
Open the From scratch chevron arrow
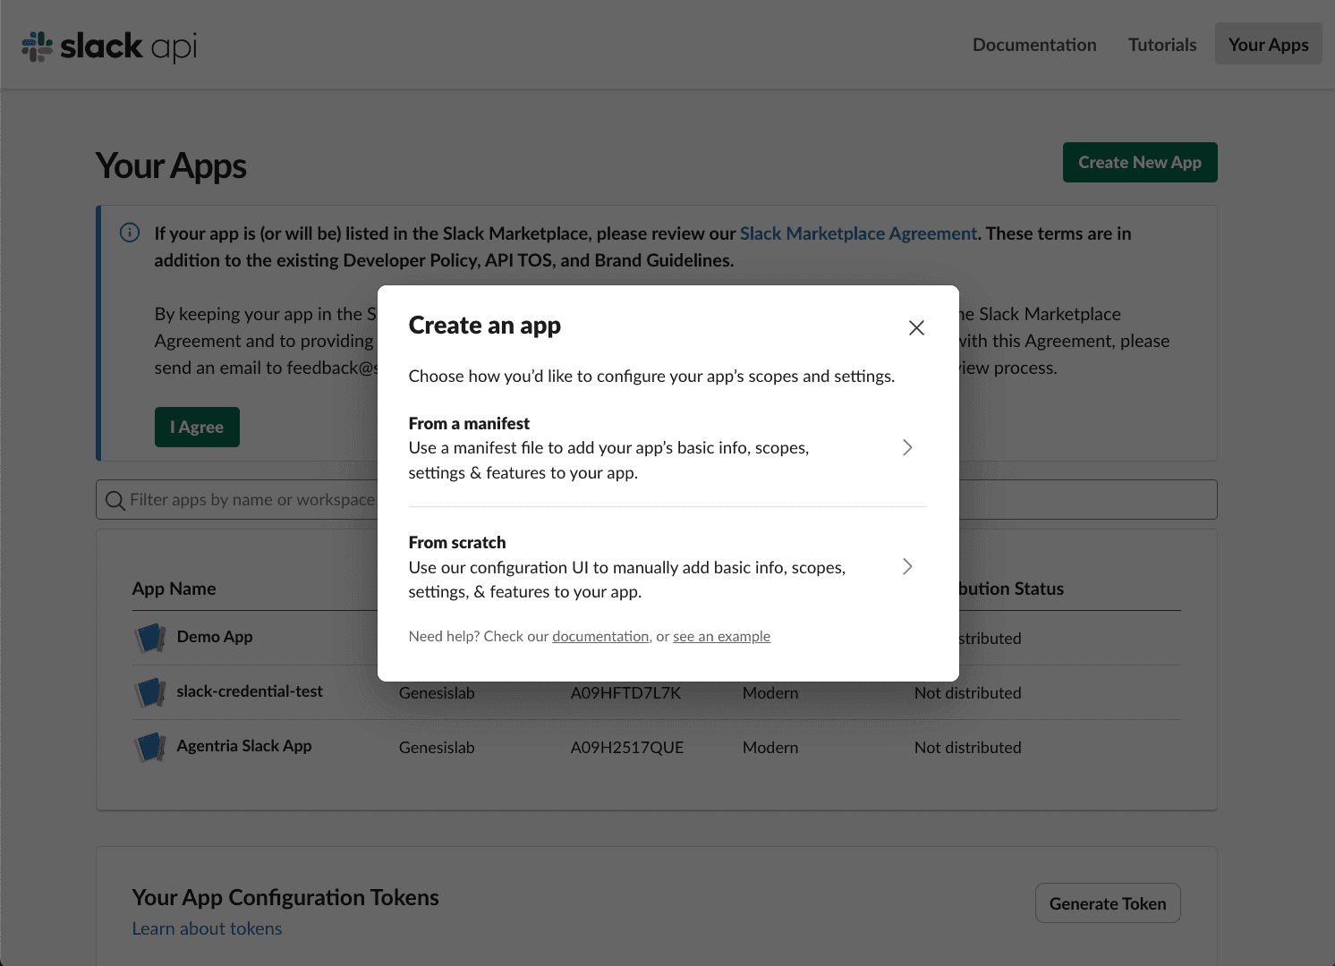coord(907,566)
